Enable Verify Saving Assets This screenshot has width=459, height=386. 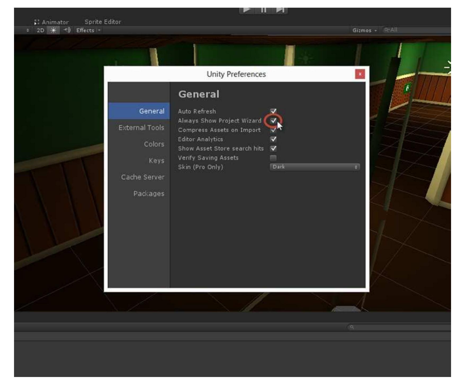click(x=273, y=158)
